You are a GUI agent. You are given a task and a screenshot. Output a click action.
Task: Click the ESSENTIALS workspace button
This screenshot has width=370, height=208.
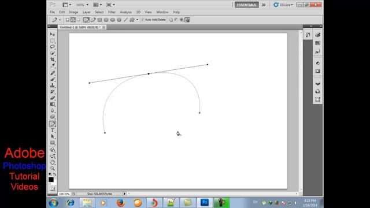tap(246, 5)
